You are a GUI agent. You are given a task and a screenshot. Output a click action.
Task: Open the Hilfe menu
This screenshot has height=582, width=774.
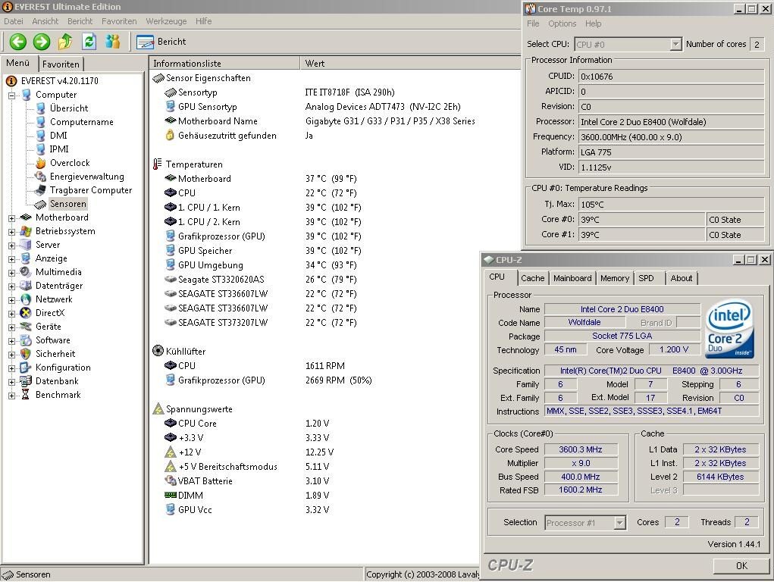[x=203, y=21]
